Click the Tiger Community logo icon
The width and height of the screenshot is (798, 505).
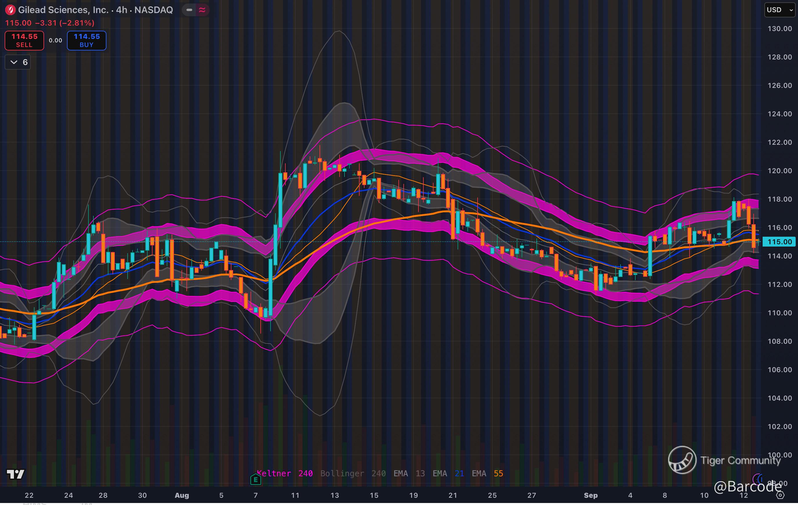(x=682, y=460)
